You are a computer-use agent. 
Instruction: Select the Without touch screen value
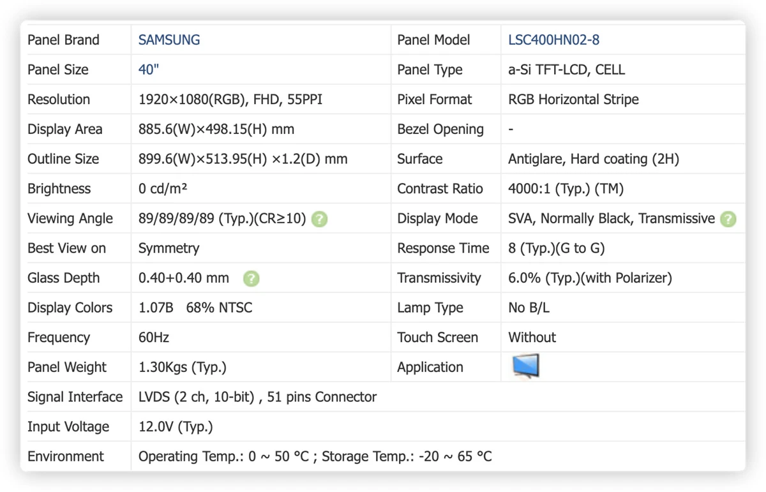[x=532, y=338]
